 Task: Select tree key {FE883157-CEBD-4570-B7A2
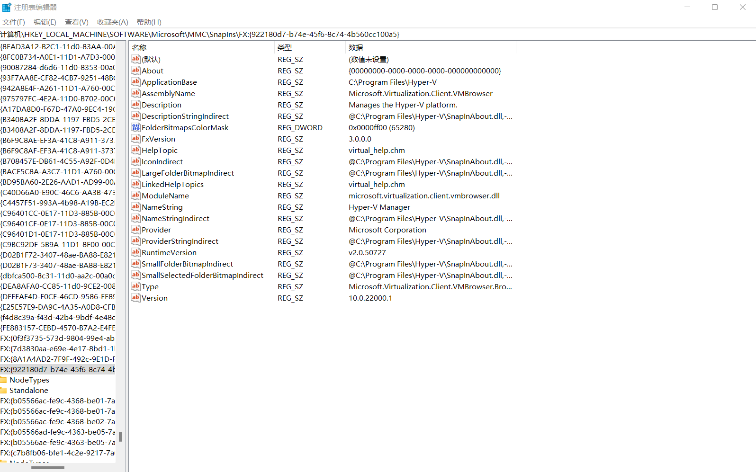coord(58,328)
